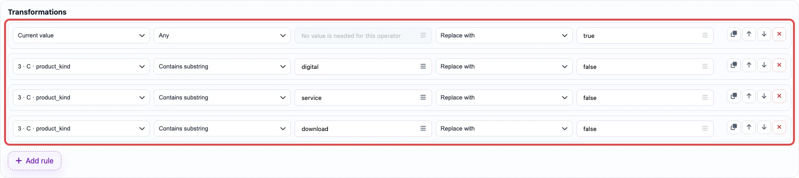Viewport: 799px width, 178px height.
Task: Open menu icon in 'digital' row's false field
Action: click(705, 67)
